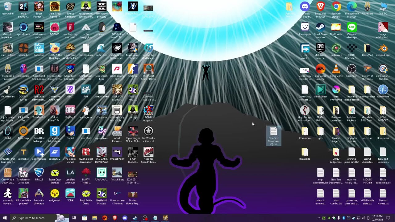Open the Windows Start menu

pyautogui.click(x=5, y=218)
